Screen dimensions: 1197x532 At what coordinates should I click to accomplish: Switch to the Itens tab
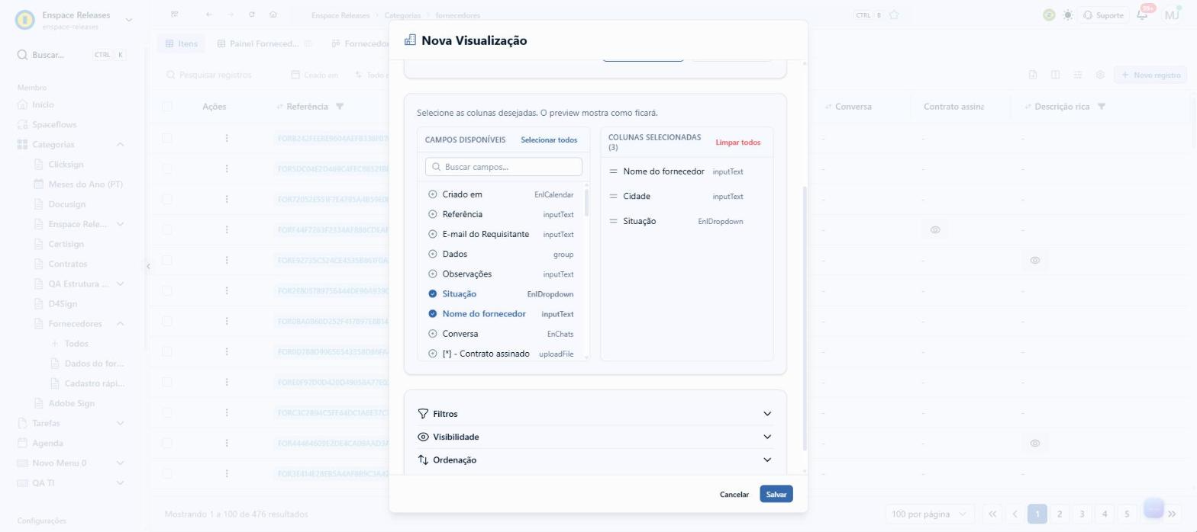pyautogui.click(x=182, y=43)
